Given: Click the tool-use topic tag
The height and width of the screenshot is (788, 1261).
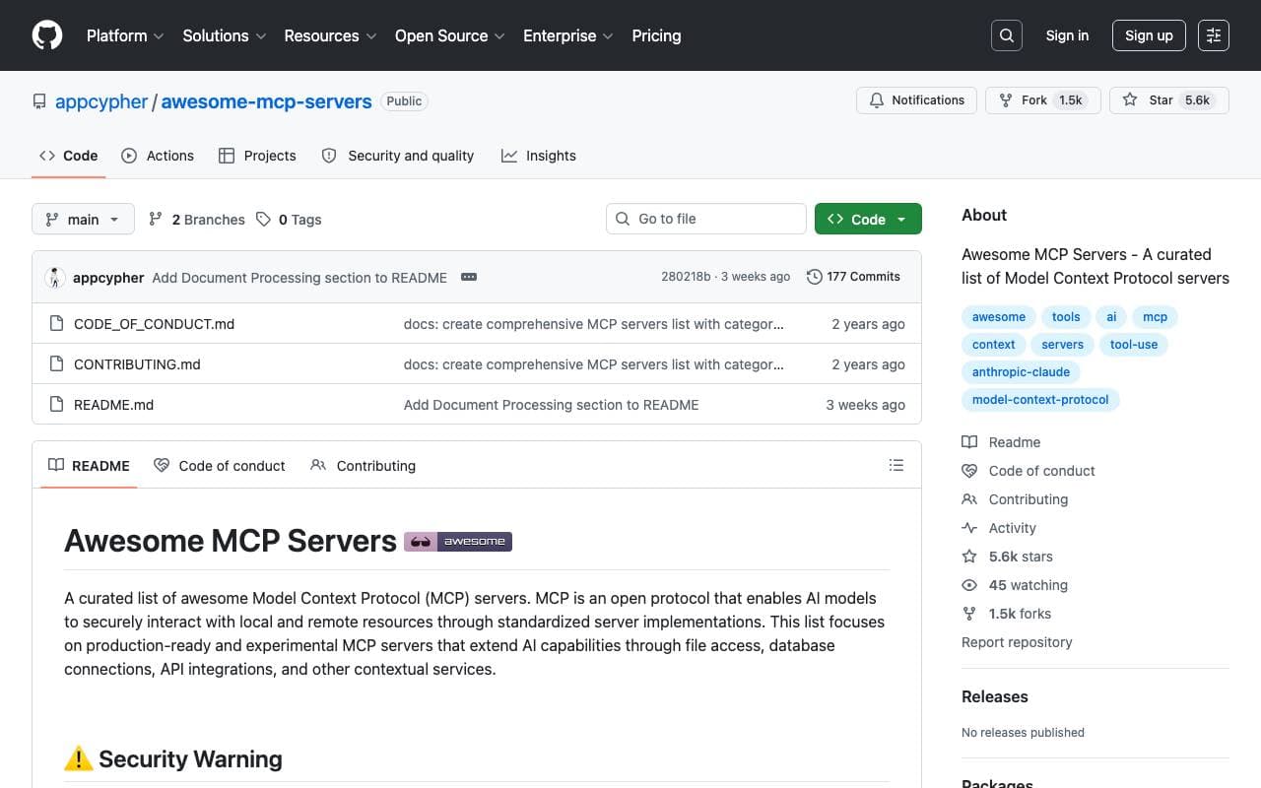Looking at the screenshot, I should [x=1134, y=345].
